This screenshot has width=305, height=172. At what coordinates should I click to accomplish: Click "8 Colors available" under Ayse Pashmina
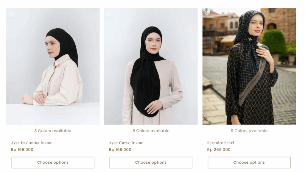pyautogui.click(x=53, y=131)
